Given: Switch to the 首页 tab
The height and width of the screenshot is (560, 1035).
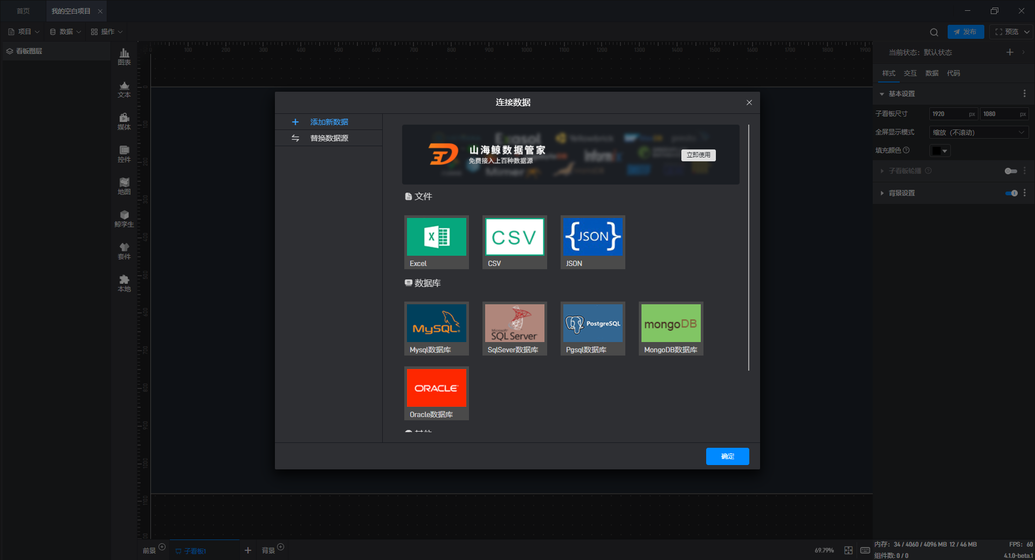Looking at the screenshot, I should coord(23,11).
